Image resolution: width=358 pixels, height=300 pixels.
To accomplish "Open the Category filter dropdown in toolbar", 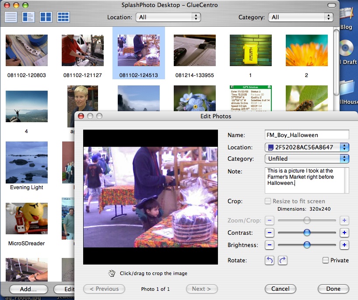I will pos(302,17).
